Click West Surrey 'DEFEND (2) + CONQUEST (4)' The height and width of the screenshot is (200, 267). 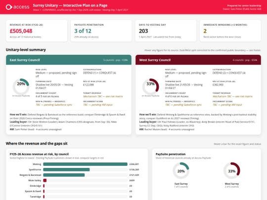(229, 73)
